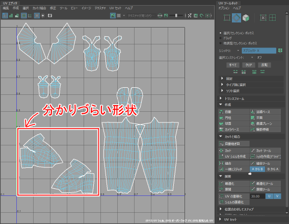Toggle the V straighten direction button
This screenshot has width=289, height=224.
click(x=277, y=196)
